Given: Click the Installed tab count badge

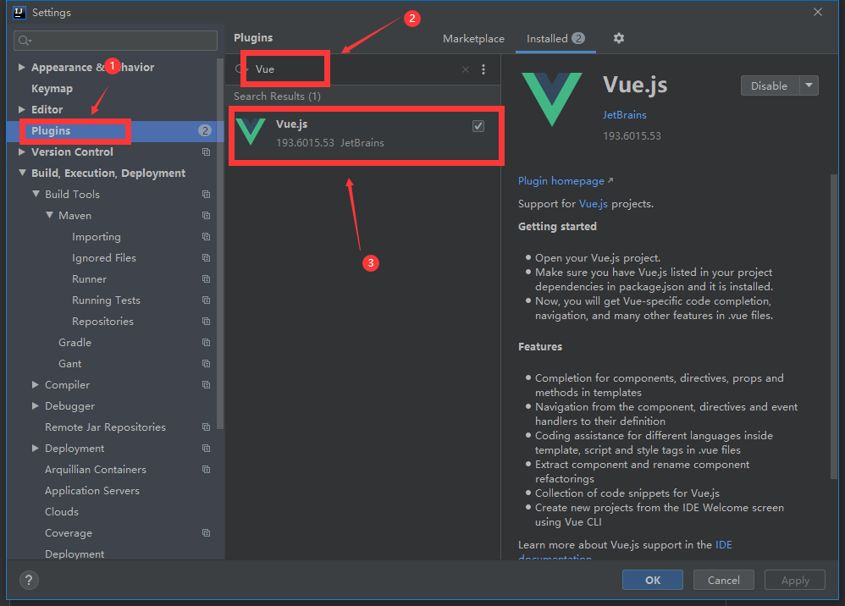Looking at the screenshot, I should (577, 38).
